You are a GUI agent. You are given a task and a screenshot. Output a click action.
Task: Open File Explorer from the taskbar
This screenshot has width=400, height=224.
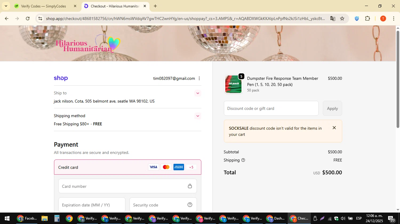tap(45, 218)
